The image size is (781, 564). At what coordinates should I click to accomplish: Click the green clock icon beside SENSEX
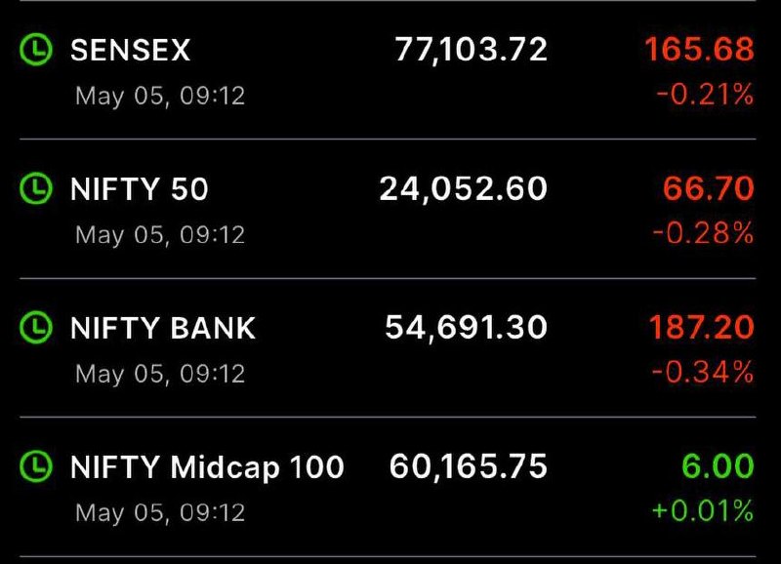[x=36, y=50]
